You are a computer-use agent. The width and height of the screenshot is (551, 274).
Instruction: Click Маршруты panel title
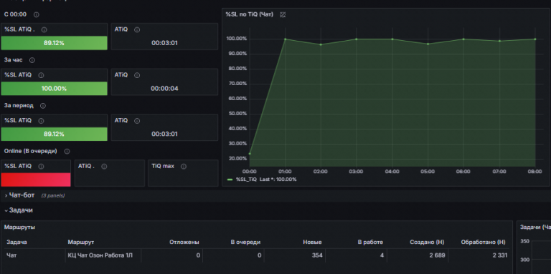coord(19,227)
